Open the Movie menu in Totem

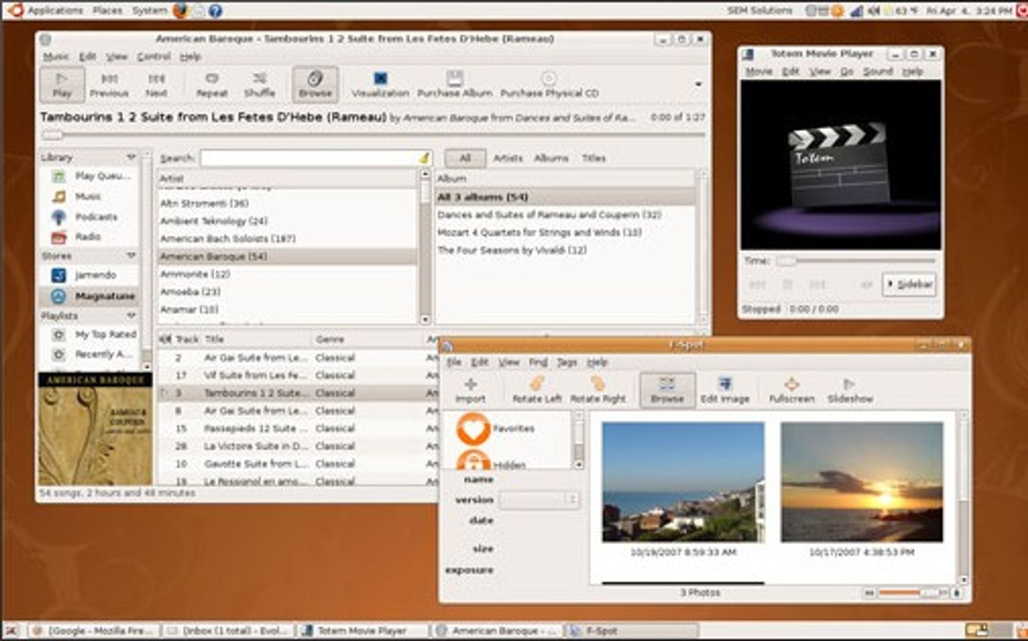(759, 71)
